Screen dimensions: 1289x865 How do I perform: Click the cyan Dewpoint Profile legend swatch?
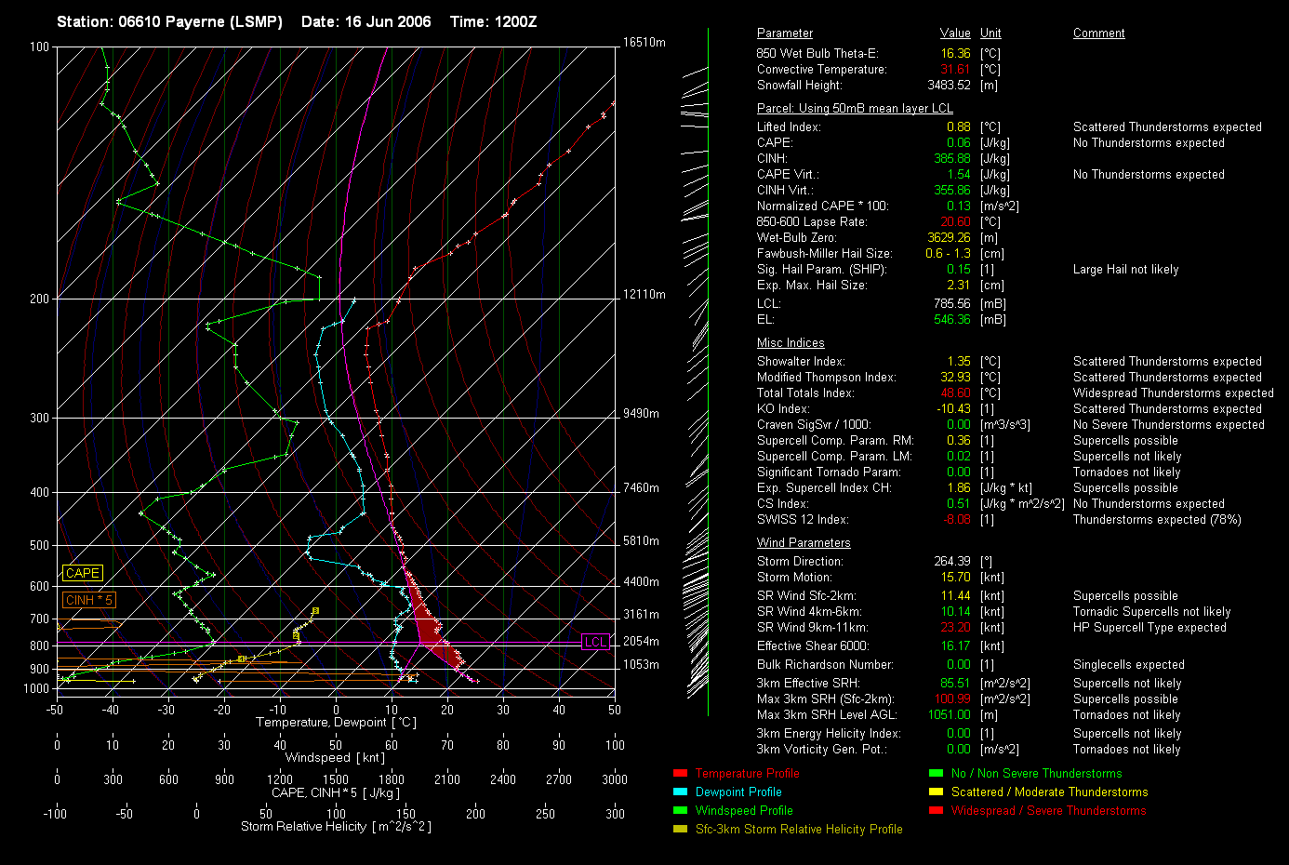[680, 792]
